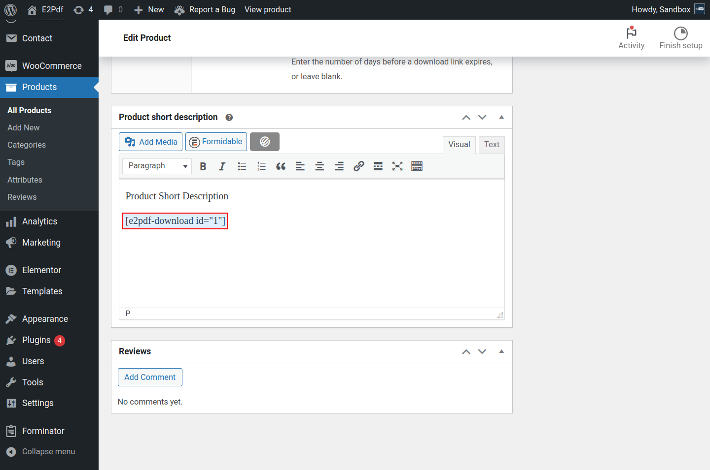Screen dimensions: 710x470
Task: Switch to the Text editor tab
Action: [492, 145]
